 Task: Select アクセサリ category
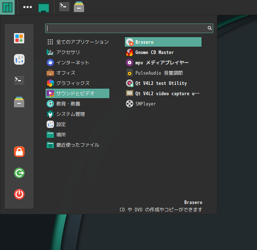click(x=77, y=52)
